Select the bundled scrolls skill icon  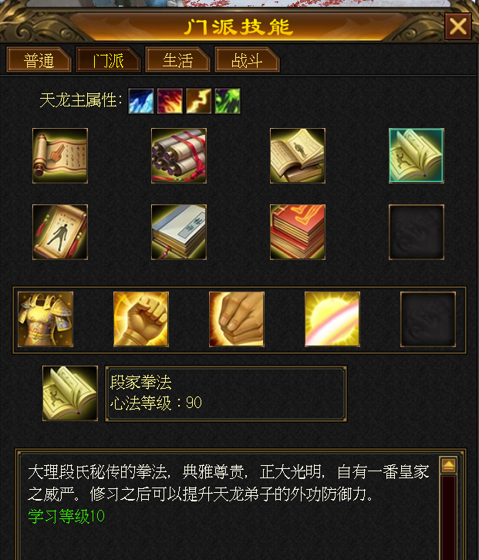coord(179,156)
